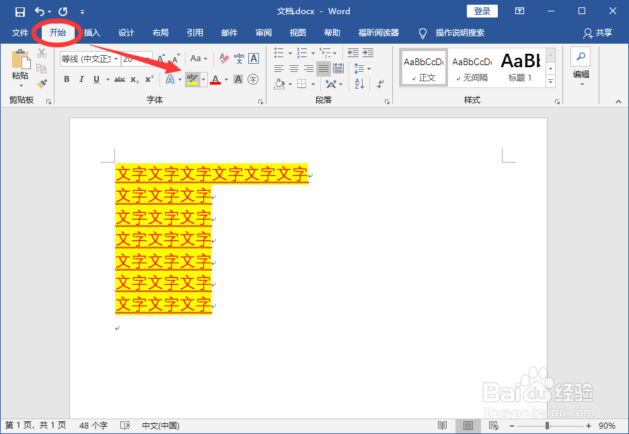Screen dimensions: 629x434
Task: Toggle center text alignment
Action: pyautogui.click(x=294, y=68)
